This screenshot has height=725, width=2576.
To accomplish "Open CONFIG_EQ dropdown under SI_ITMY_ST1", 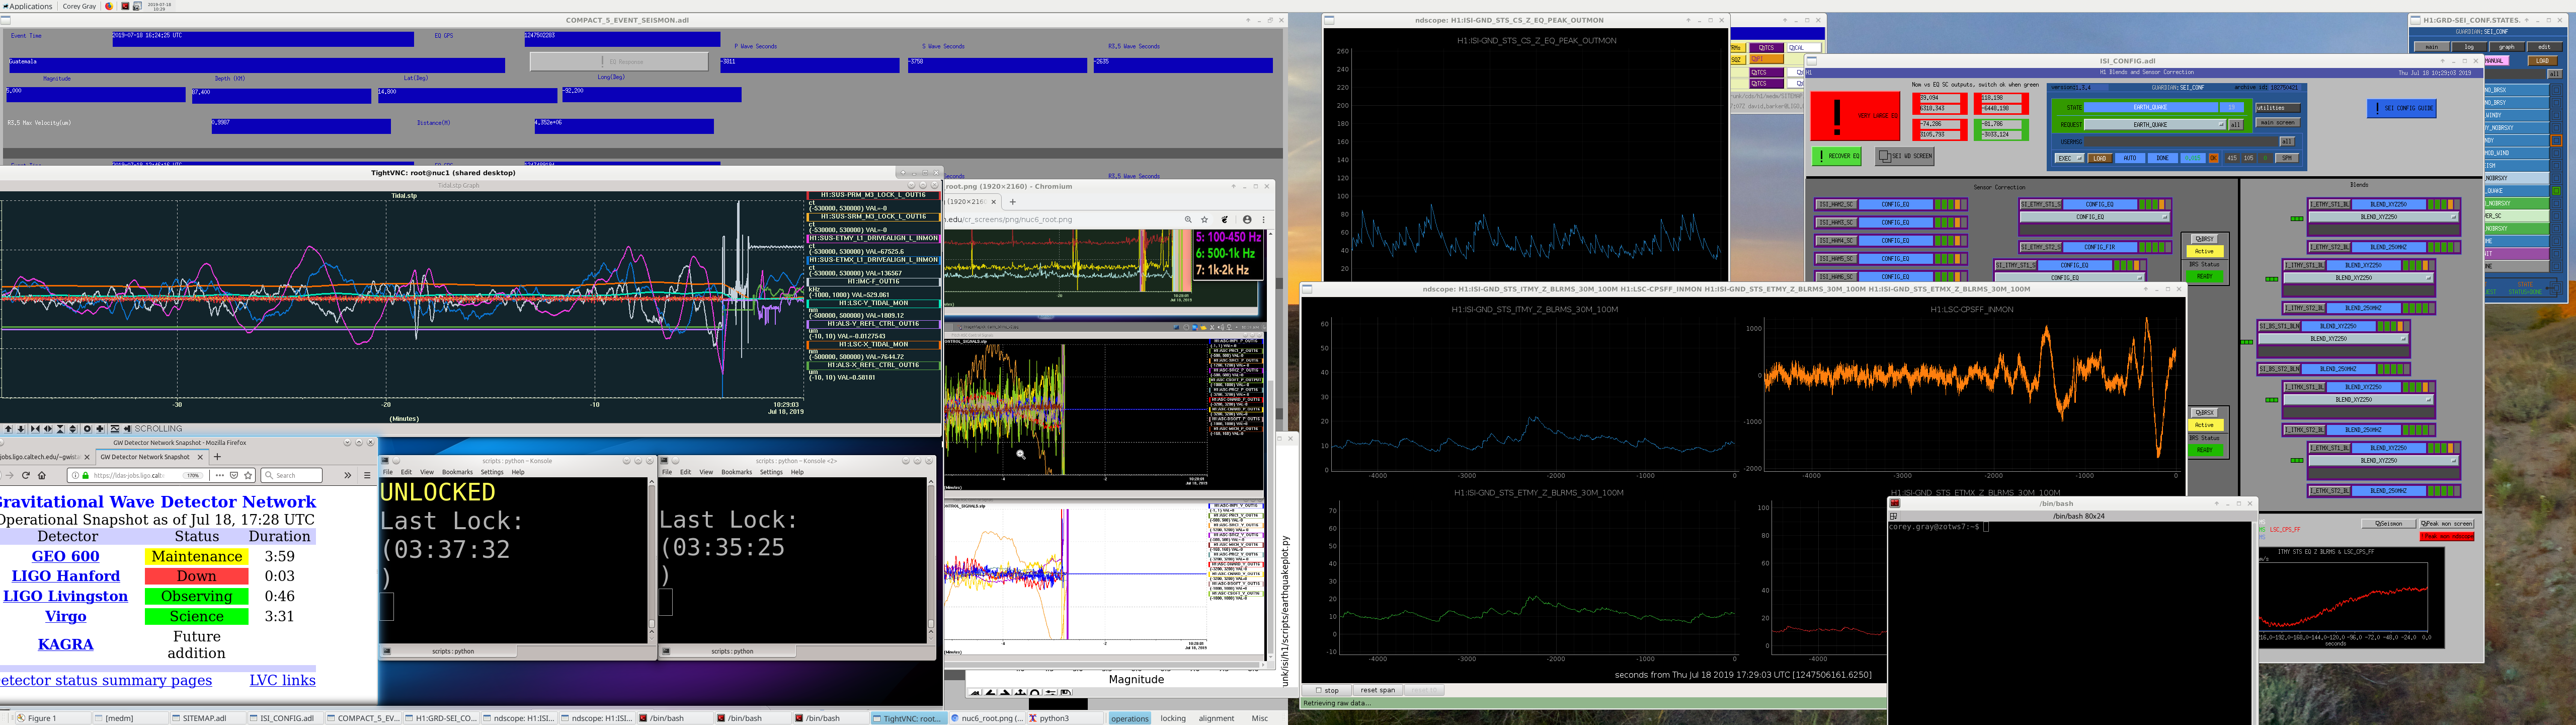I will pyautogui.click(x=2069, y=277).
